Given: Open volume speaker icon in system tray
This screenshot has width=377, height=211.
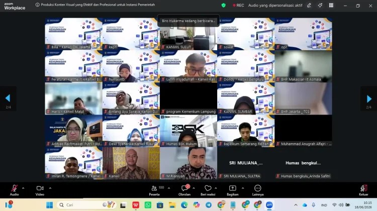Looking at the screenshot, I should click(341, 205).
